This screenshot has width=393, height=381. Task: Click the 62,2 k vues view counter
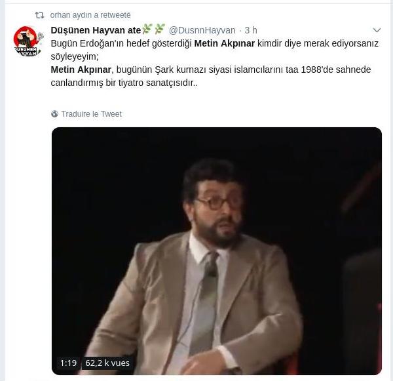107,363
